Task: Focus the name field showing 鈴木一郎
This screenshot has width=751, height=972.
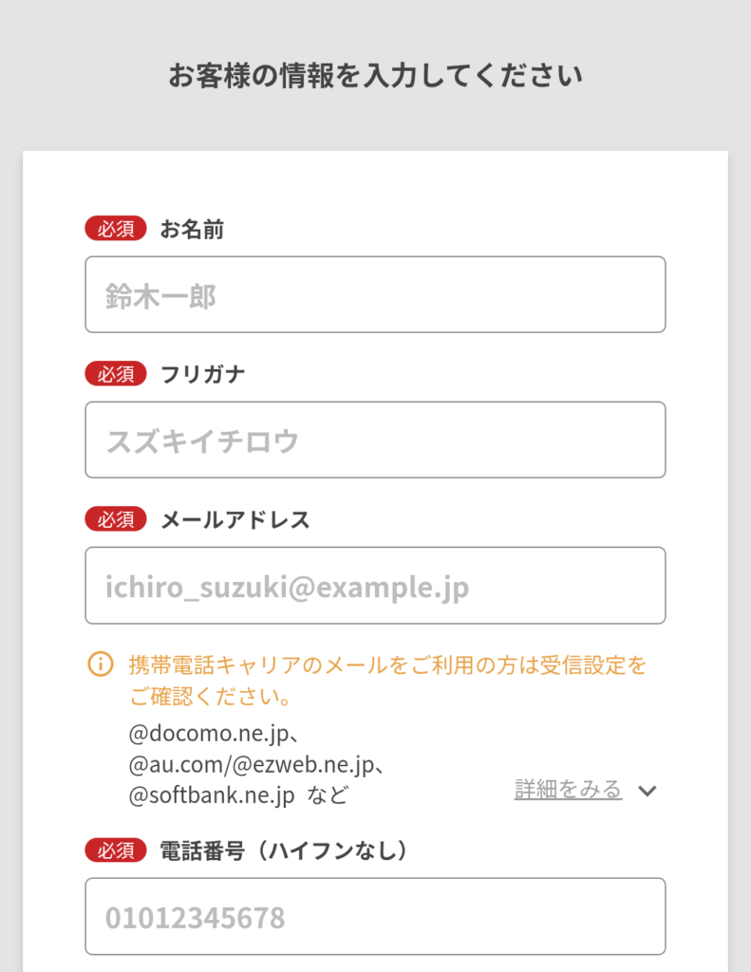Action: coord(375,295)
